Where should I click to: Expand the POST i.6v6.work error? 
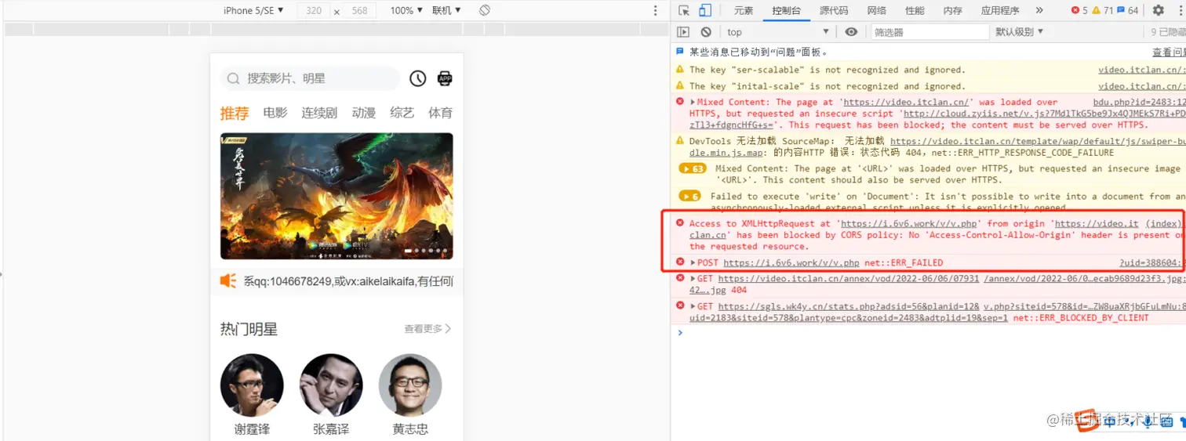tap(693, 263)
